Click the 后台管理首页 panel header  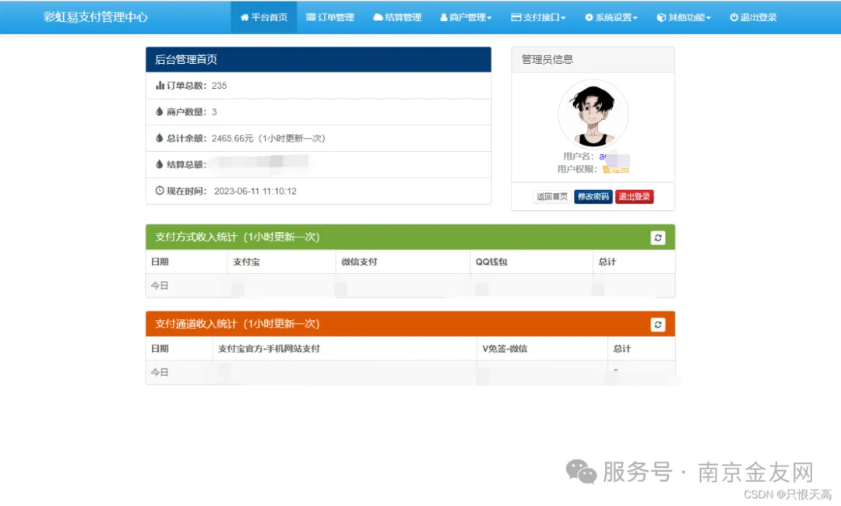point(318,59)
